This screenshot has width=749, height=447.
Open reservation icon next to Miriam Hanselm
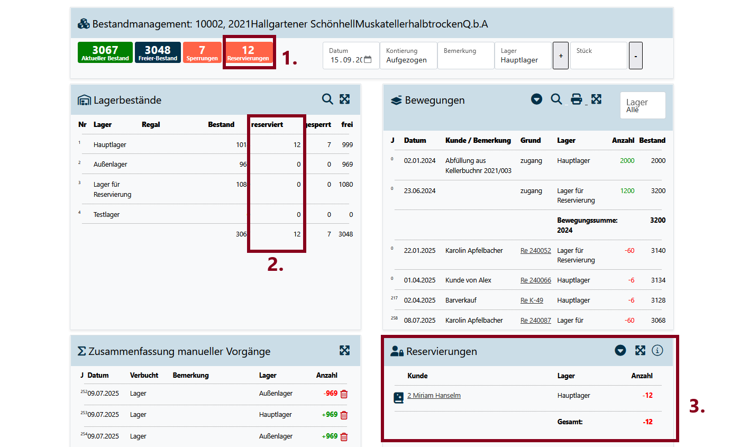tap(399, 397)
